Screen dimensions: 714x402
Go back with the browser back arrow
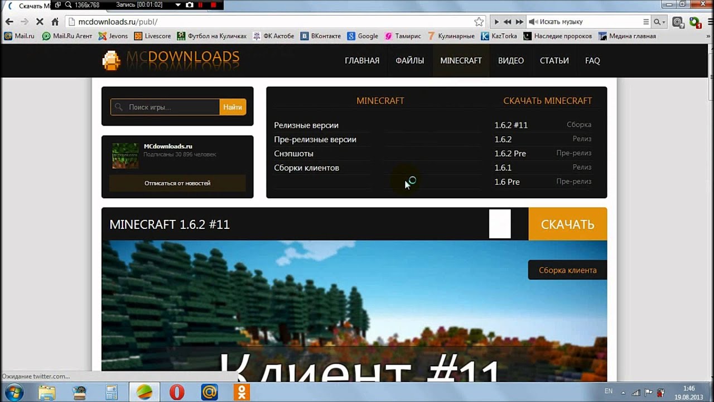tap(9, 22)
